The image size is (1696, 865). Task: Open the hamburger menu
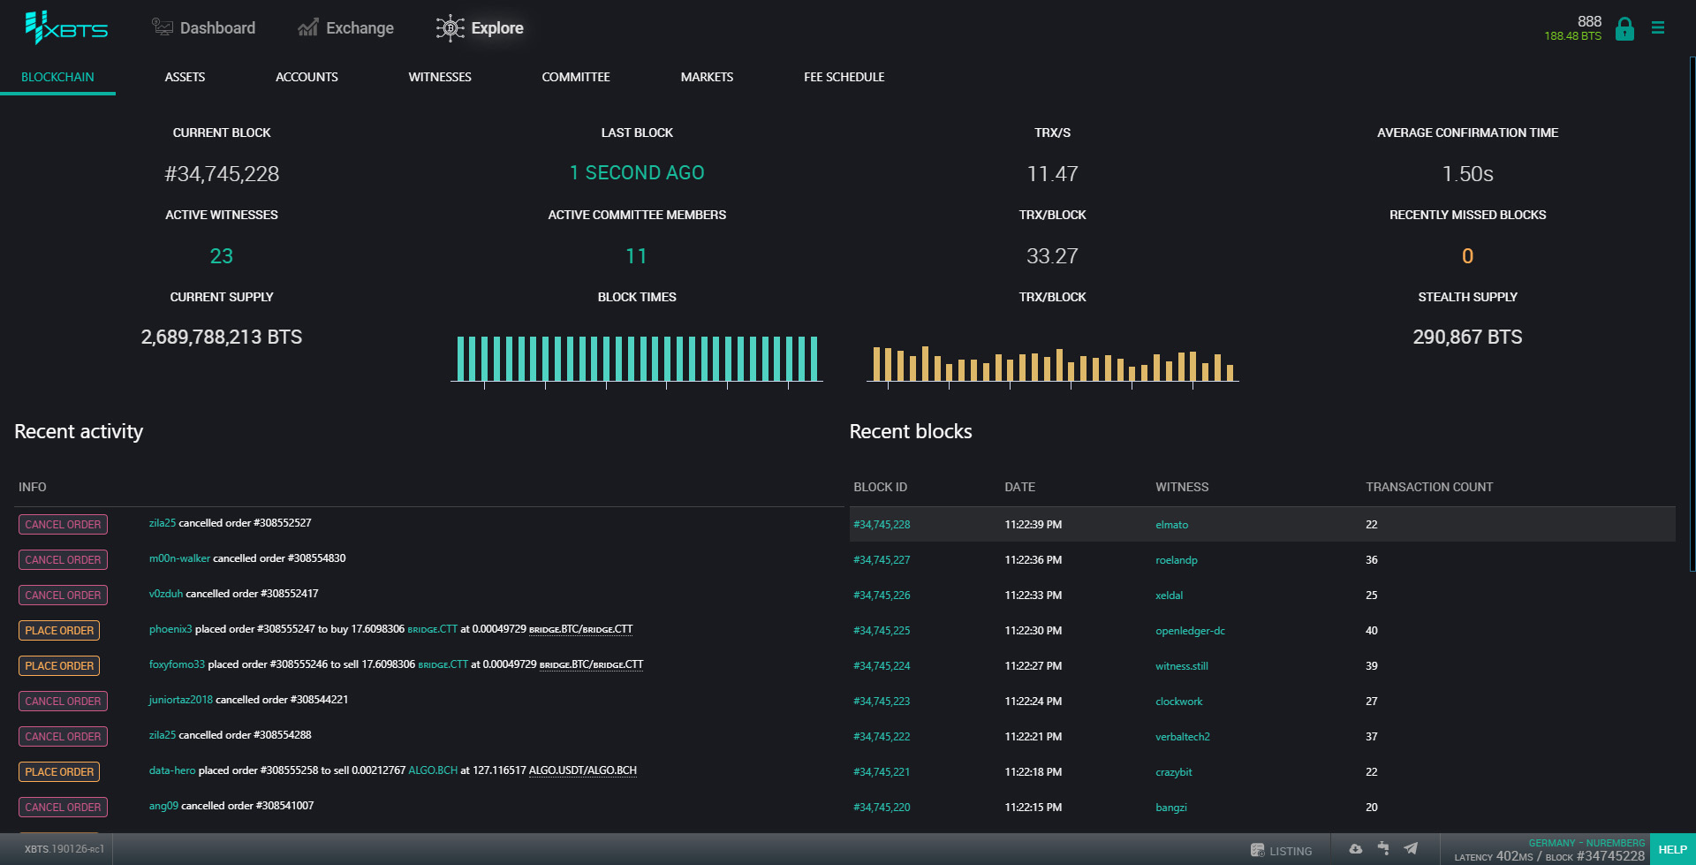(x=1658, y=28)
